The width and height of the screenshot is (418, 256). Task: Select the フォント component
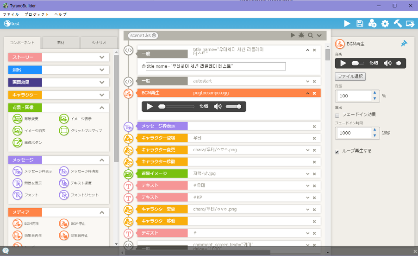[x=26, y=195]
